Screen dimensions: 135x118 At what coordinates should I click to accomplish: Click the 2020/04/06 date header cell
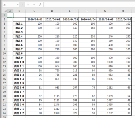pyautogui.click(x=123, y=20)
